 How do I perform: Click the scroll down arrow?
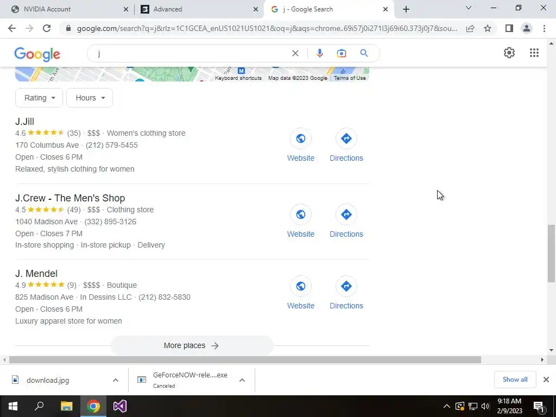552,350
